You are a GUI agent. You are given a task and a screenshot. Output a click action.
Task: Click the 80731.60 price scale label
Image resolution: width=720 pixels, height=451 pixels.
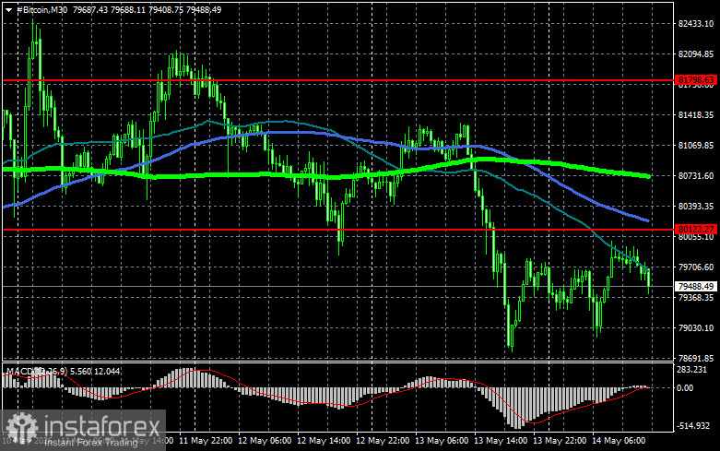point(696,175)
